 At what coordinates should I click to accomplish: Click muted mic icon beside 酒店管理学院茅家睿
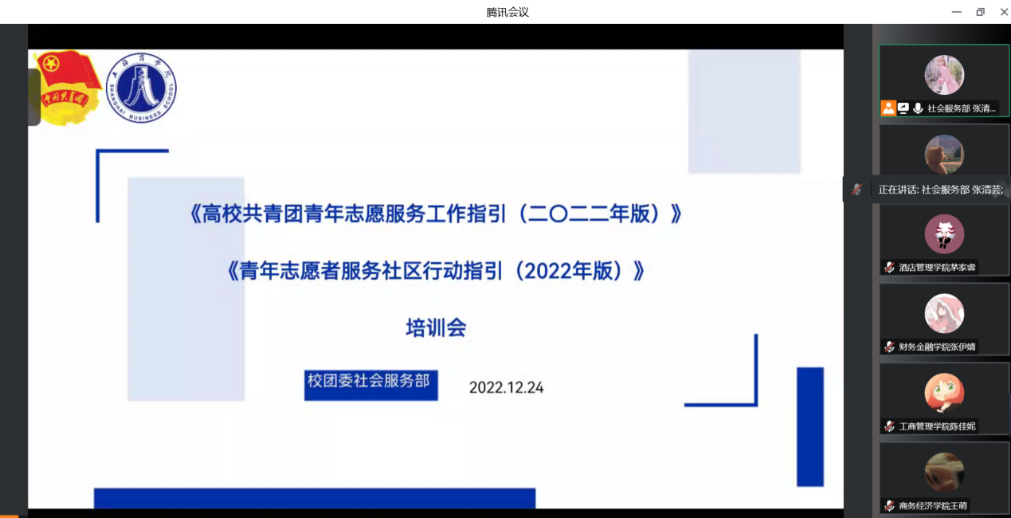tap(889, 267)
